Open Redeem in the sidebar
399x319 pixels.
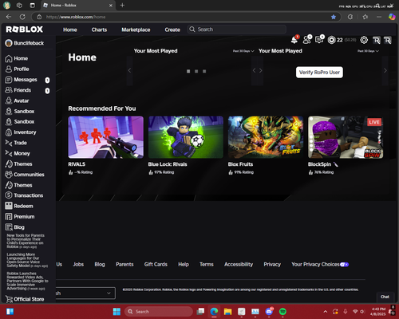click(23, 206)
